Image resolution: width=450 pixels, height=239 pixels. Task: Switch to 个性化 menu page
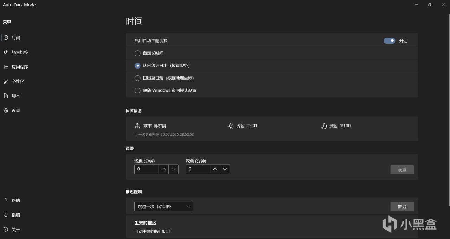coord(18,81)
